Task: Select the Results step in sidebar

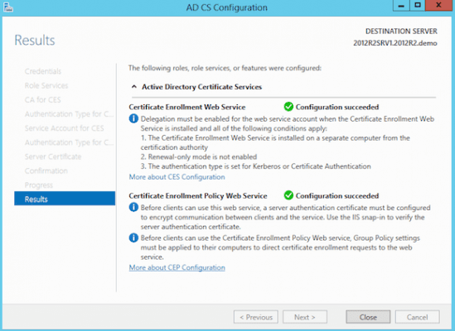Action: pyautogui.click(x=65, y=199)
